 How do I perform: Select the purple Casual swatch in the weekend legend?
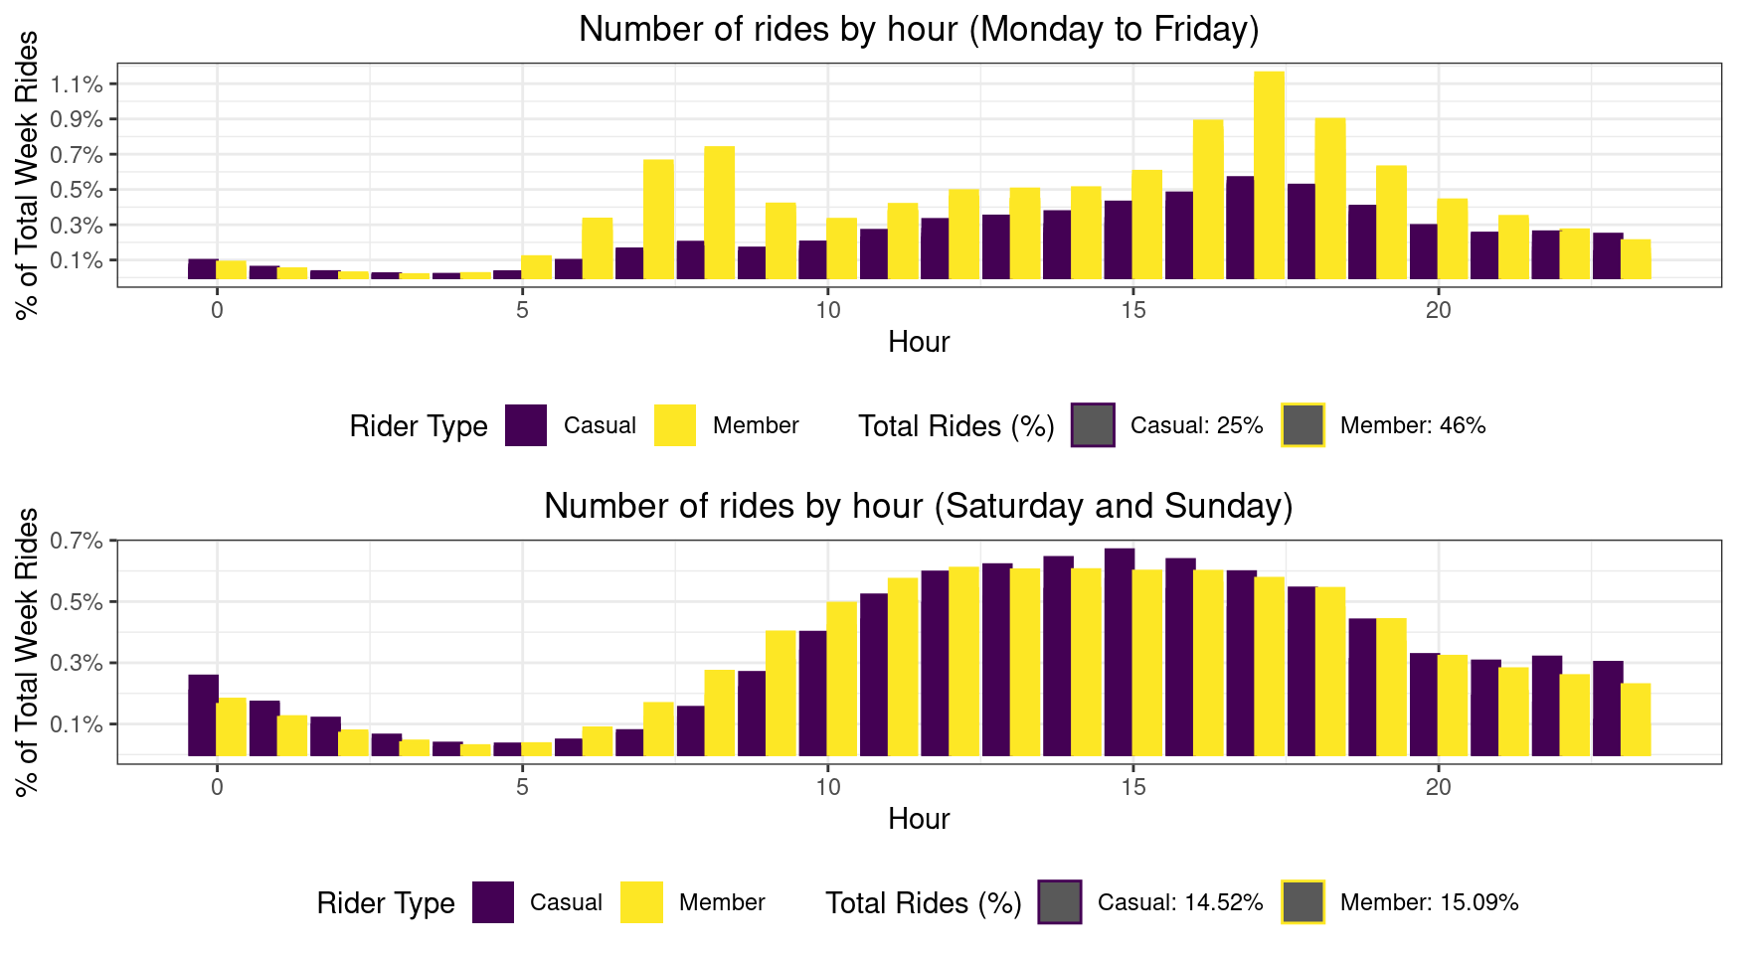tap(493, 902)
